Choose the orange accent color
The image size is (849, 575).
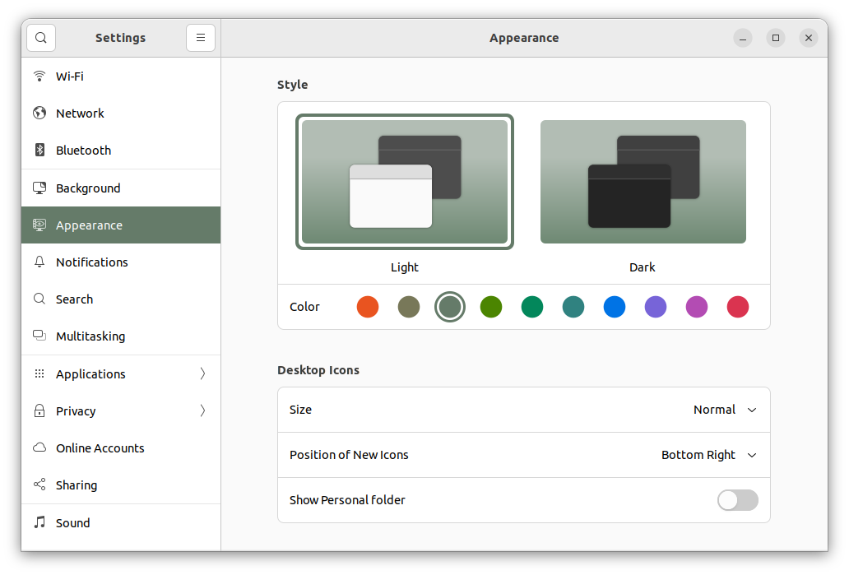coord(368,307)
